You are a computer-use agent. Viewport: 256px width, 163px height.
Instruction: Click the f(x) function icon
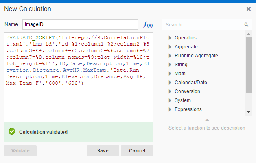coord(148,24)
